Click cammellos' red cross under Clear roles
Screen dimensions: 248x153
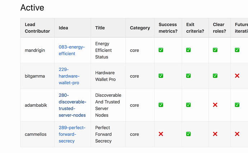pyautogui.click(x=215, y=134)
